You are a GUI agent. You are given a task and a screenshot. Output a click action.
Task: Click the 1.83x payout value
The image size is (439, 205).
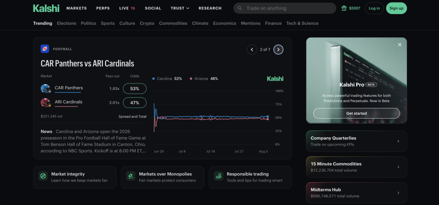point(114,88)
